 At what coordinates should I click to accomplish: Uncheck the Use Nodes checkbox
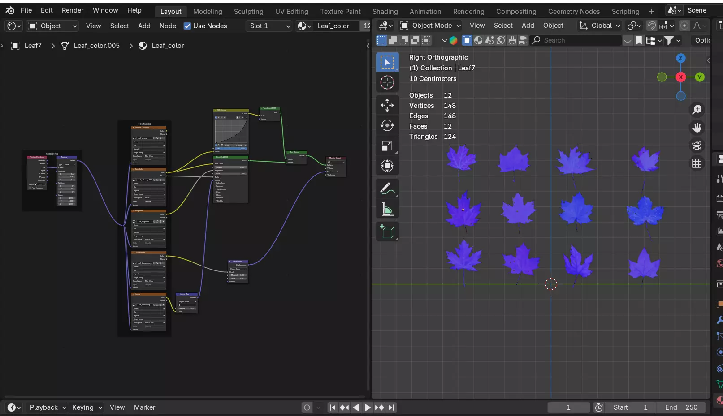click(x=187, y=26)
